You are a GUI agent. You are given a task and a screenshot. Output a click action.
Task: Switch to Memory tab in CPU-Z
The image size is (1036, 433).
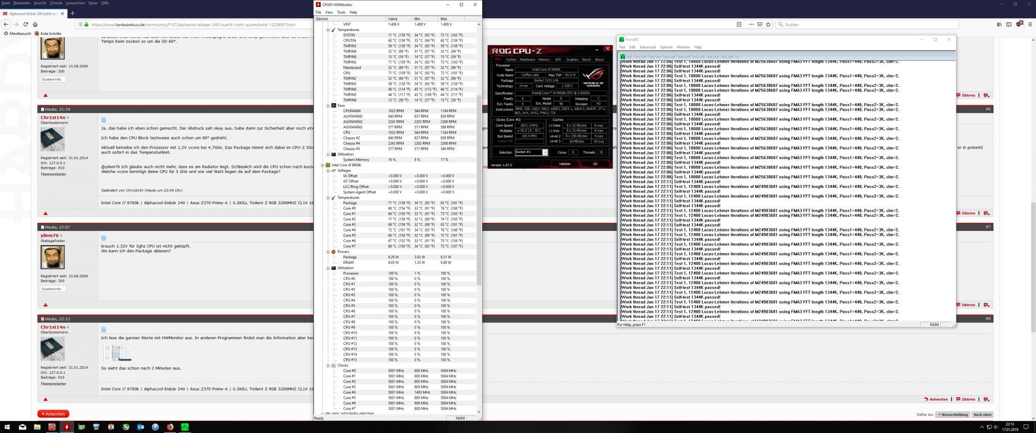(x=544, y=59)
